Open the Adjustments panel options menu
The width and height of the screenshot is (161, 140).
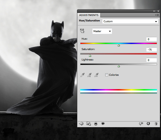pyautogui.click(x=157, y=15)
